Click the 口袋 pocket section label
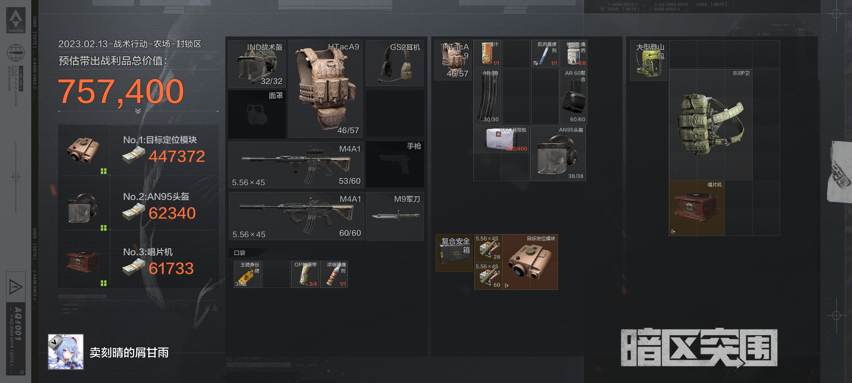 click(240, 253)
